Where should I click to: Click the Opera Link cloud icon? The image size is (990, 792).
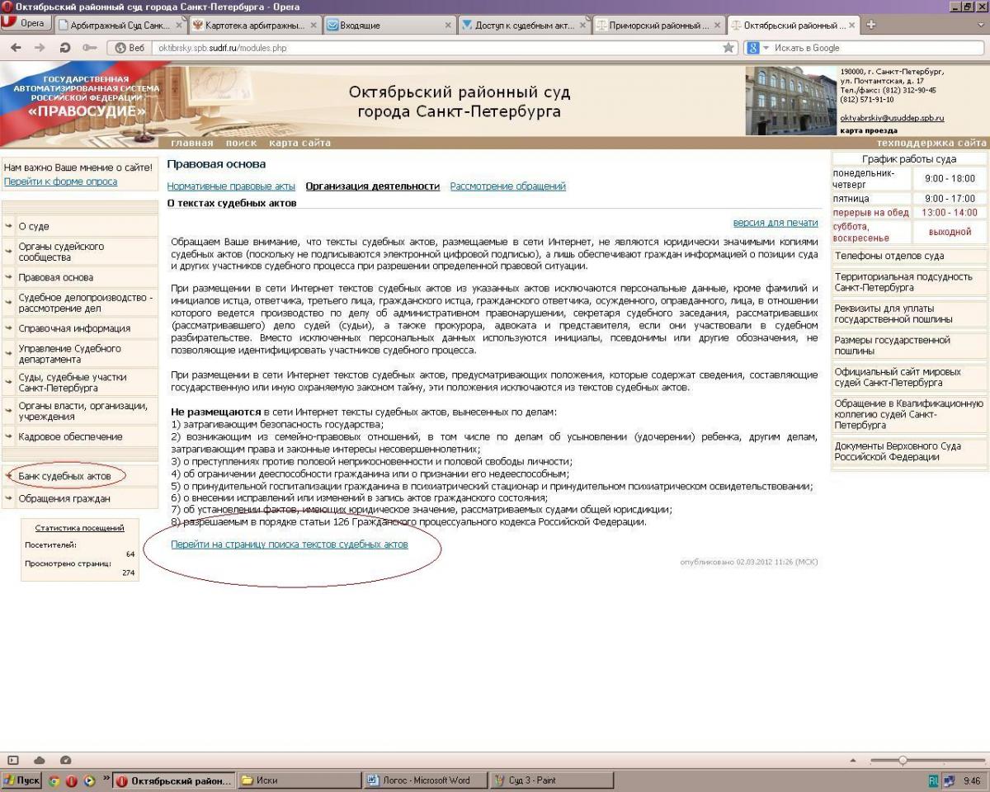click(39, 760)
